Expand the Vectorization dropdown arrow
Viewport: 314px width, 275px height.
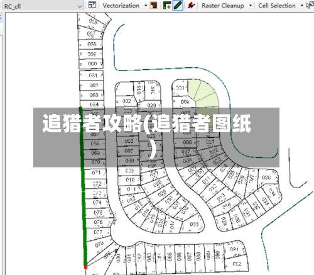click(146, 6)
